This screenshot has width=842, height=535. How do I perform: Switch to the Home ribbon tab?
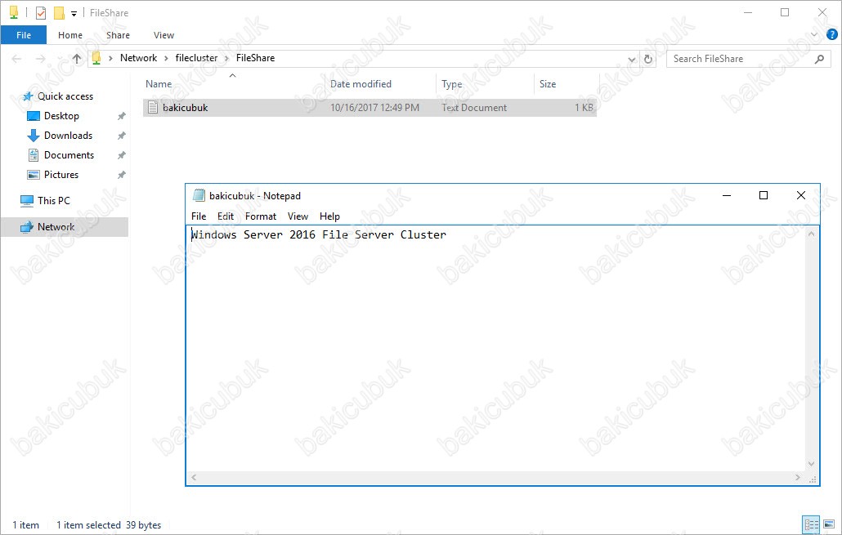[x=70, y=35]
